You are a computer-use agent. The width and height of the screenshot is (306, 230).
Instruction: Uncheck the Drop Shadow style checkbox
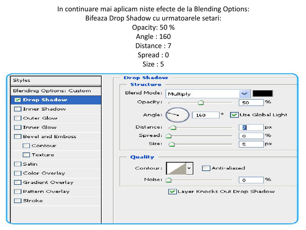(x=18, y=100)
